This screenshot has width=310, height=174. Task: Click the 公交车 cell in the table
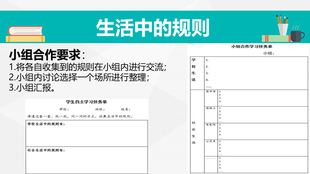pyautogui.click(x=211, y=148)
